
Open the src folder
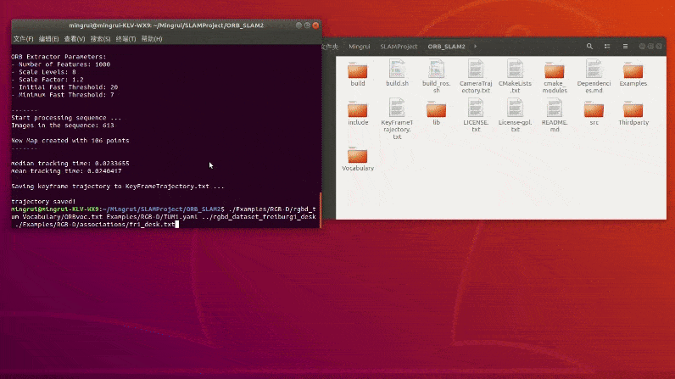point(594,113)
